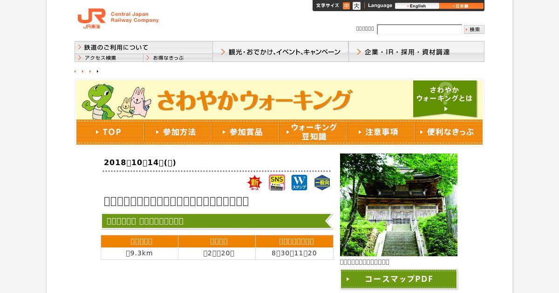This screenshot has height=293, width=559.
Task: Open the 便利なきっぷ tab
Action: coord(448,132)
